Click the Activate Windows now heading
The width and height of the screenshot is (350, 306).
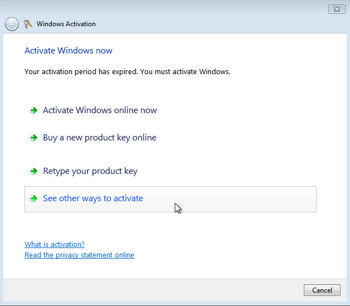coord(68,51)
